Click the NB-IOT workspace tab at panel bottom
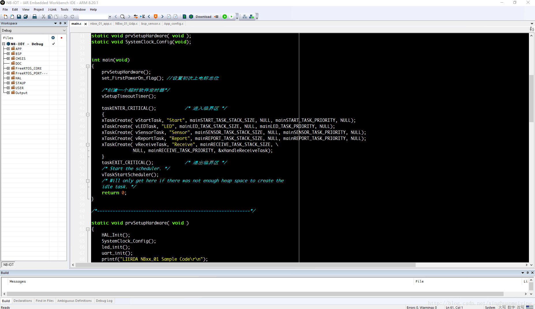 click(x=9, y=265)
